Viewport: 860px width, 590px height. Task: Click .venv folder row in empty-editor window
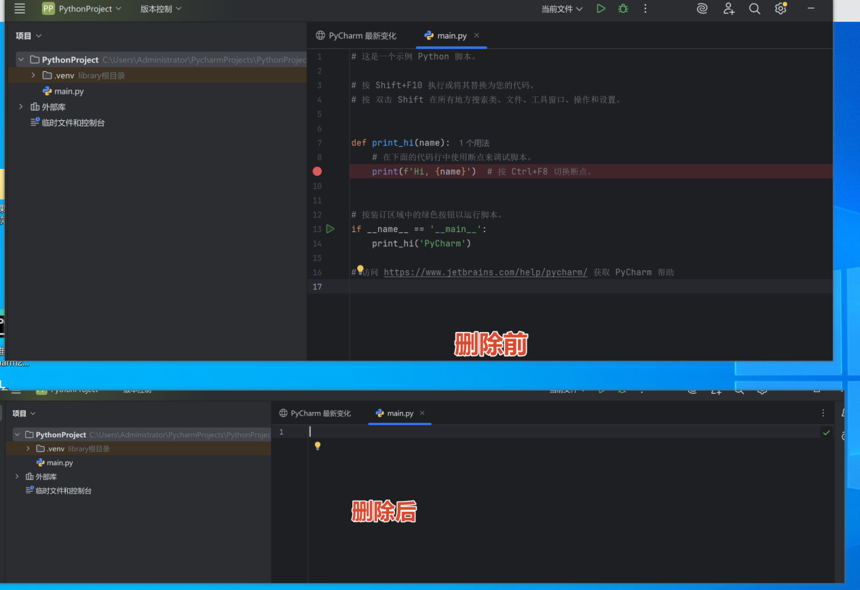(x=138, y=449)
